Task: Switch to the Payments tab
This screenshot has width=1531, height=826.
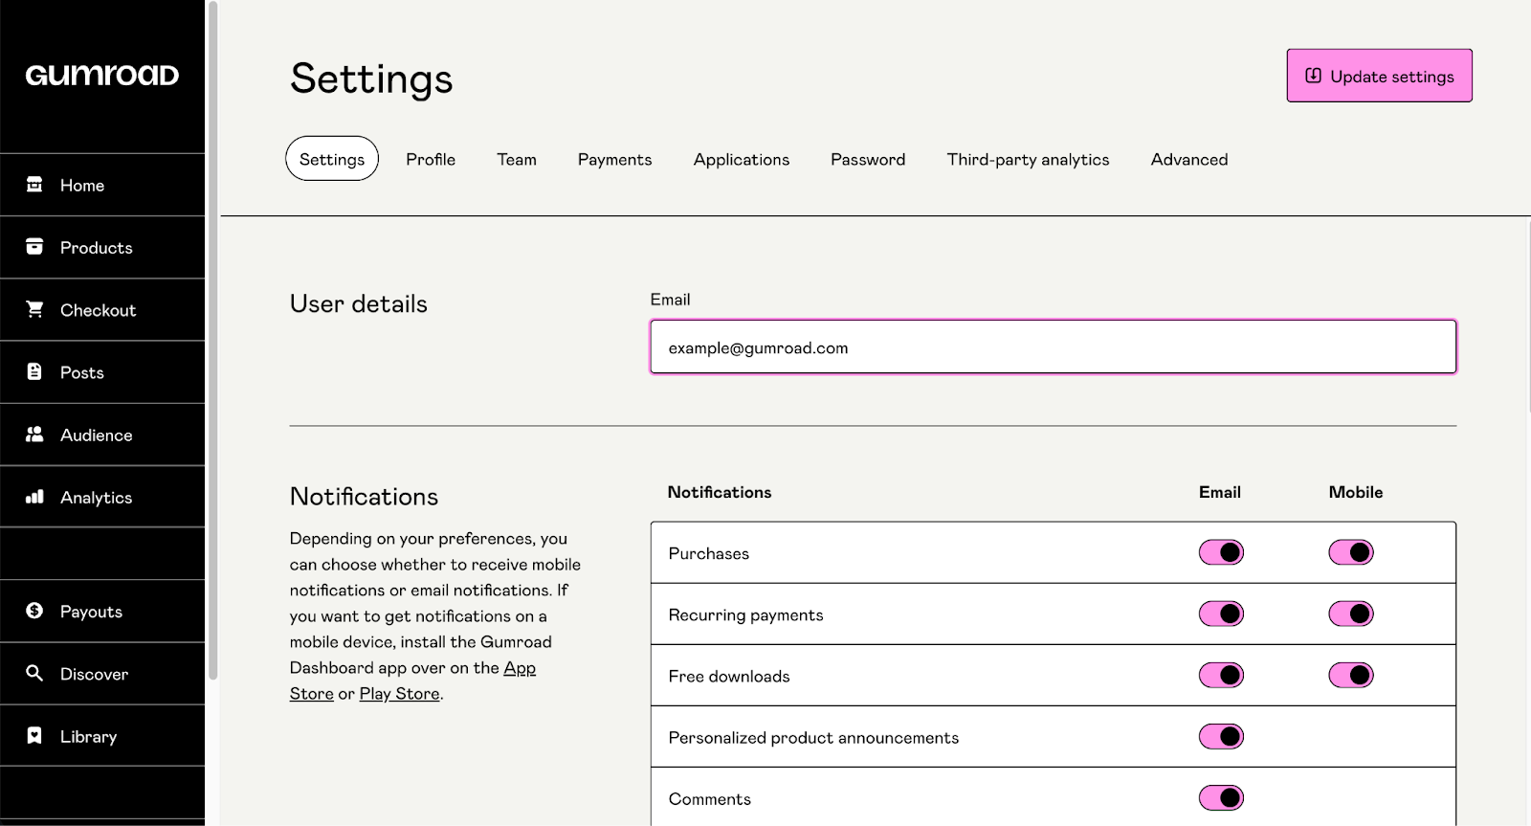Action: tap(614, 159)
